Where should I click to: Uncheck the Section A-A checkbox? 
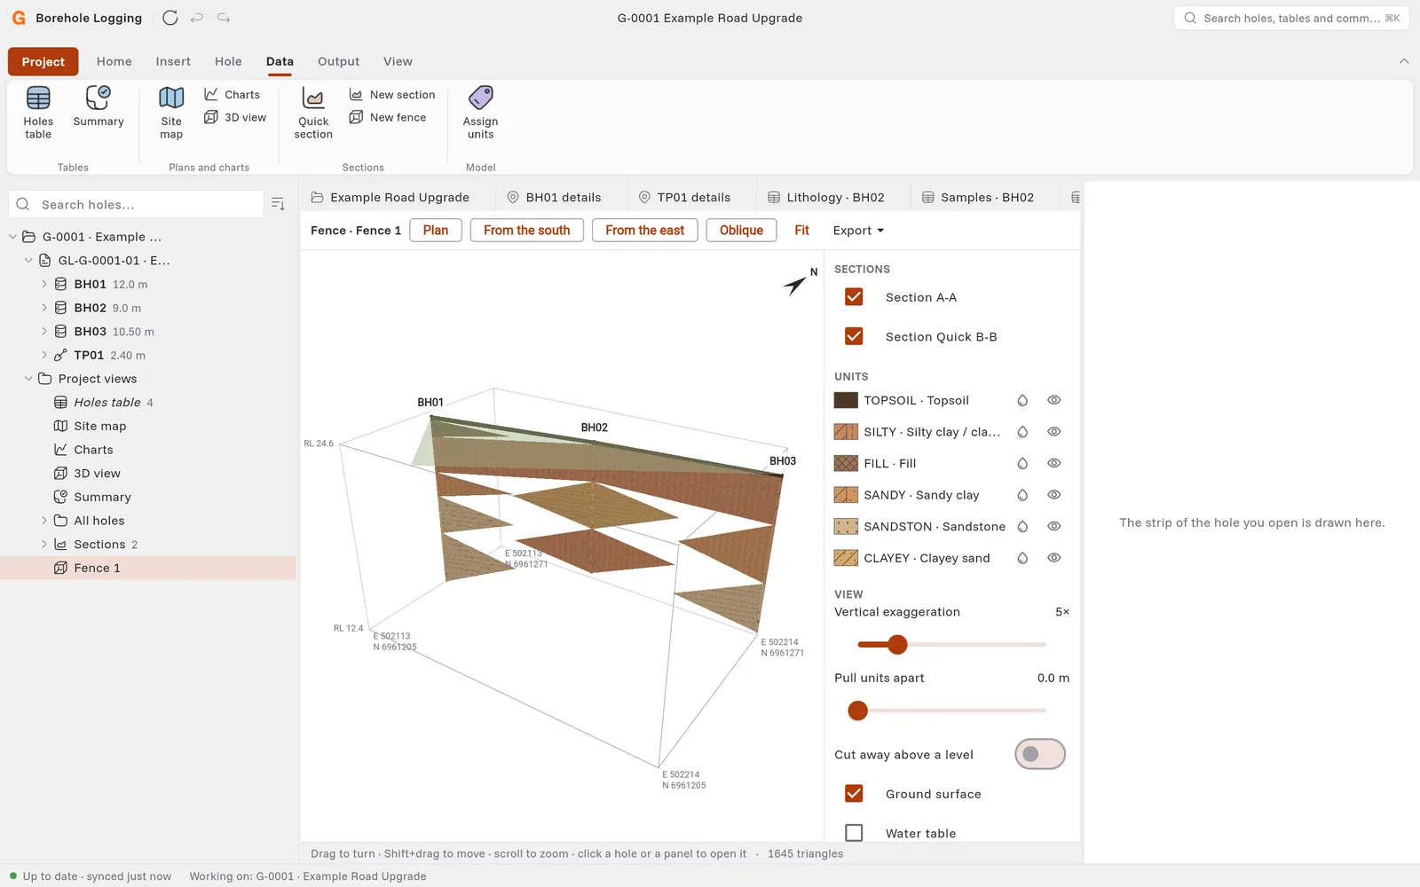[854, 297]
